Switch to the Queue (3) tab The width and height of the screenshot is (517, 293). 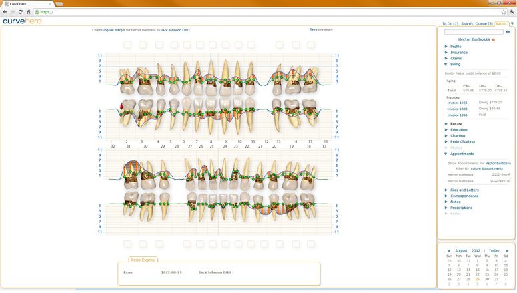pyautogui.click(x=484, y=24)
